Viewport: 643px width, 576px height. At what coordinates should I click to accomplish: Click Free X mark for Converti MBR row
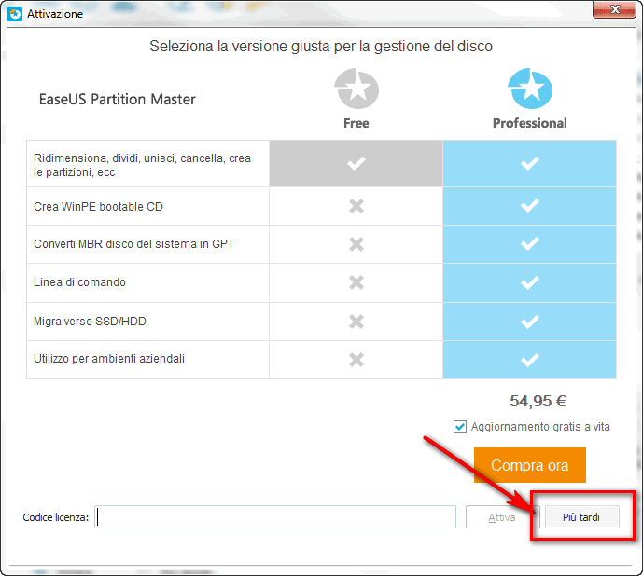click(x=356, y=244)
